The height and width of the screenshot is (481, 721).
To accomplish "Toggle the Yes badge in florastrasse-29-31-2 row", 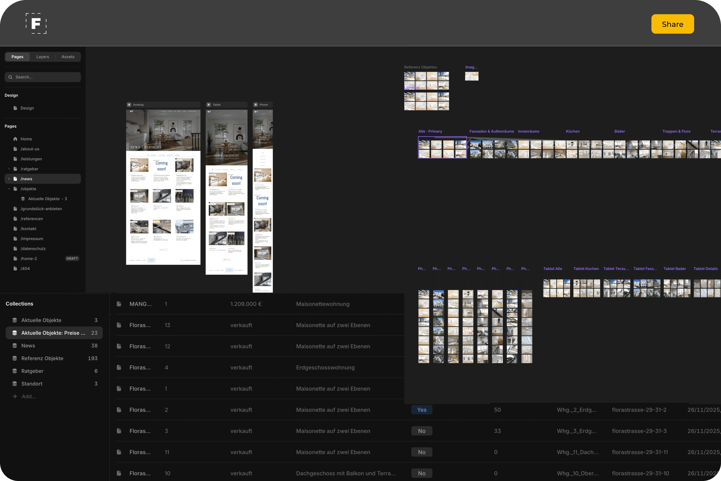I will pos(421,410).
